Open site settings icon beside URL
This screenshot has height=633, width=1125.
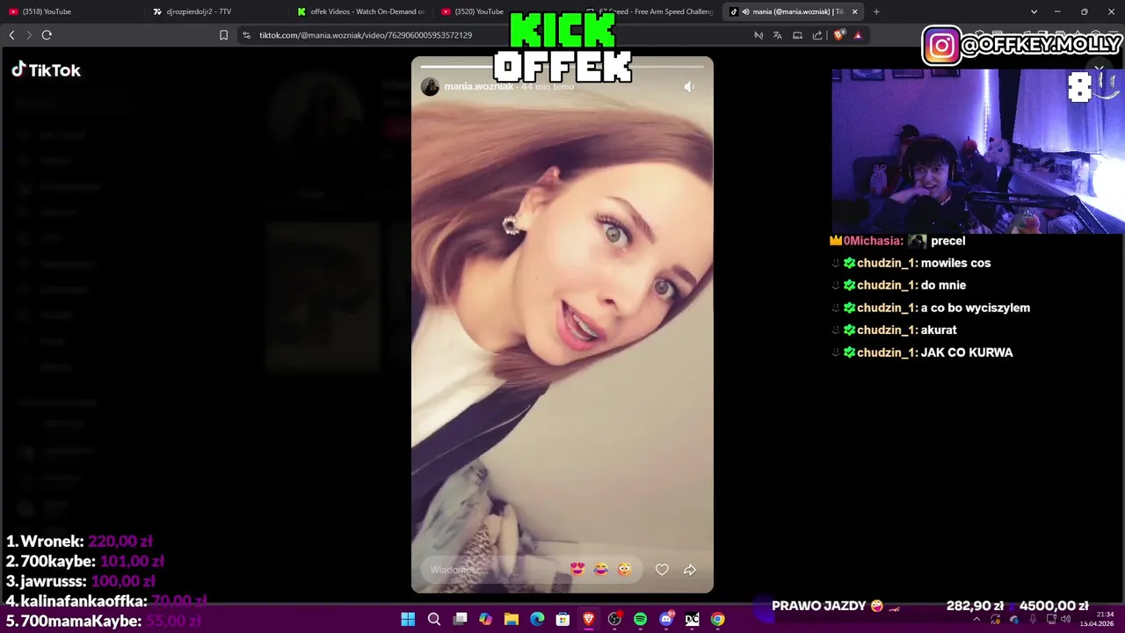tap(246, 35)
